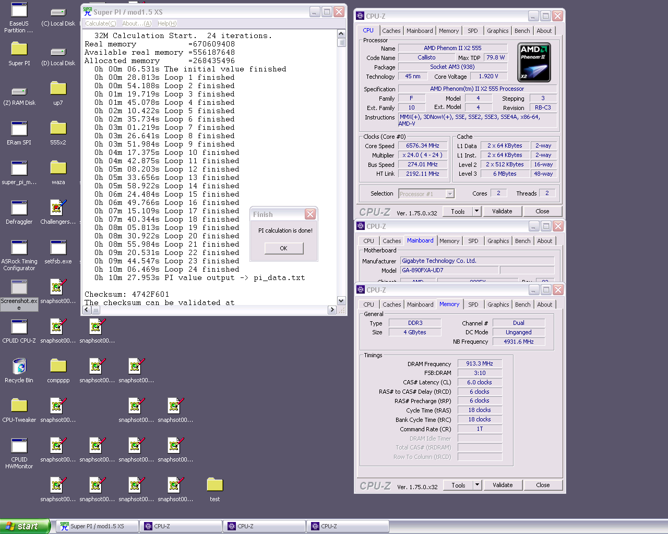Viewport: 668px width, 534px height.
Task: Open SPD tab in CPU-Z Mainboard window
Action: coord(473,241)
